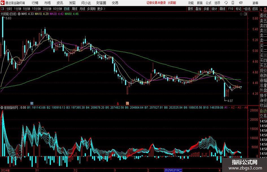Toggle the left panel icon beside 分时
This screenshot has height=172, width=267.
3,9
